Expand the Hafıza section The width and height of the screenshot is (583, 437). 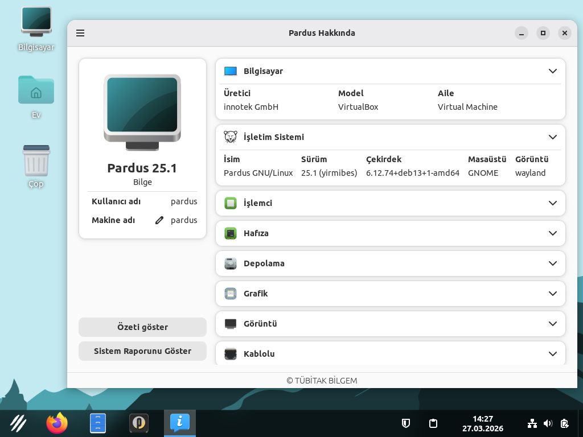click(552, 233)
